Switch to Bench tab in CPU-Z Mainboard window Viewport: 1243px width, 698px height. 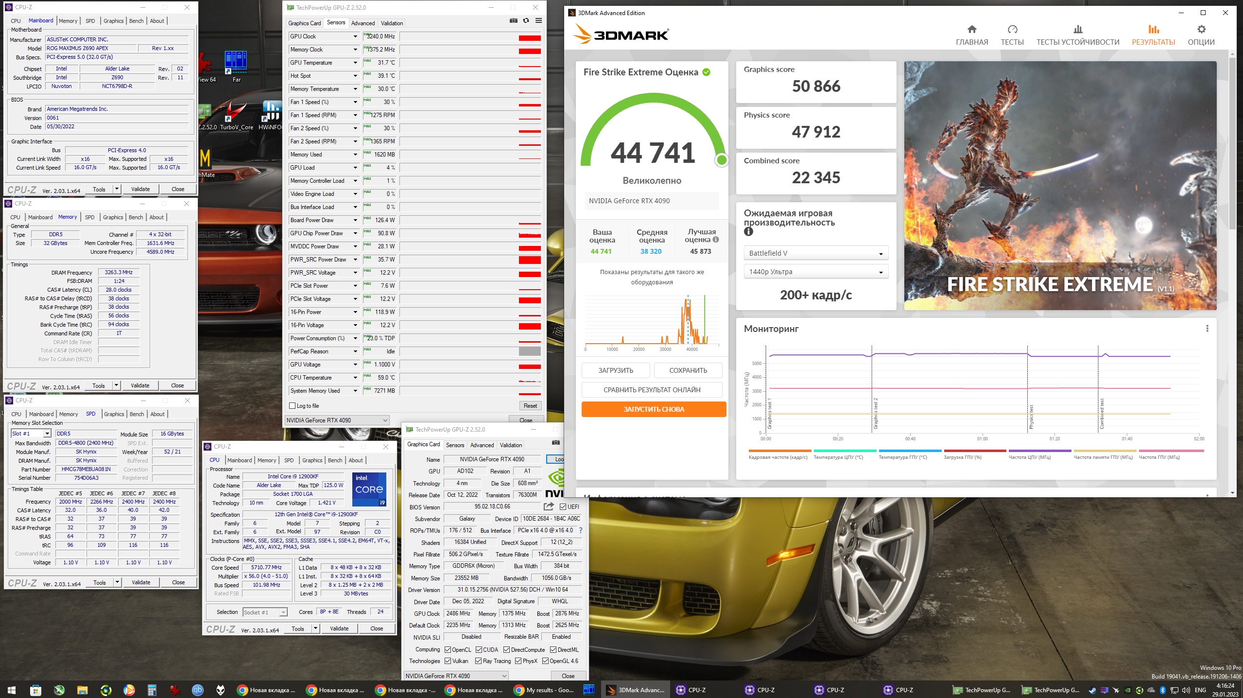136,21
